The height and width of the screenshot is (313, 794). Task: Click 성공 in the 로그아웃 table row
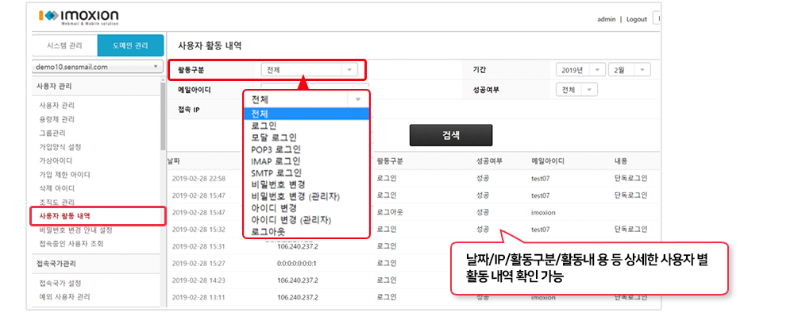(483, 212)
